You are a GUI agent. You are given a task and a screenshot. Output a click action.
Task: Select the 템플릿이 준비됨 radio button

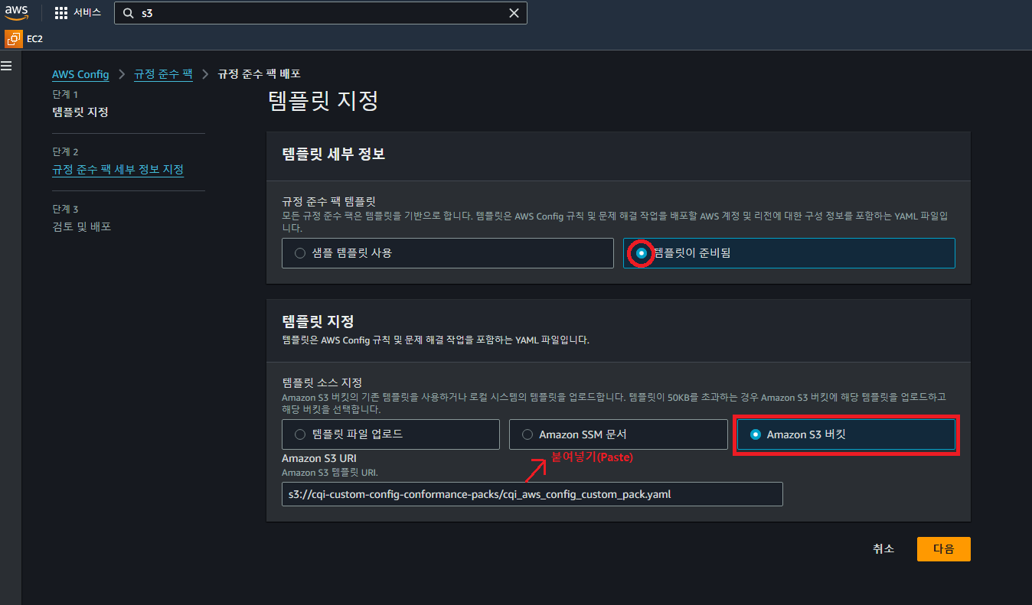[x=640, y=252]
